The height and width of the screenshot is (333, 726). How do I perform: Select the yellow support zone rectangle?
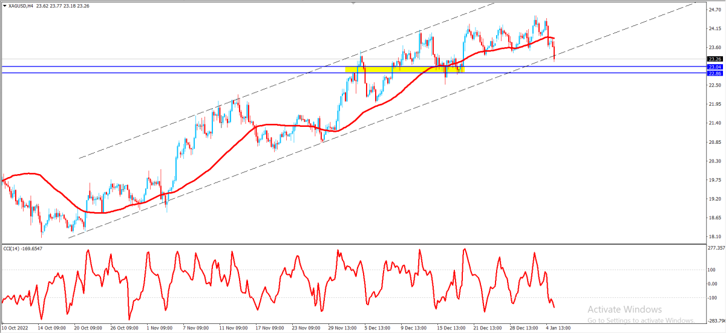pyautogui.click(x=405, y=70)
